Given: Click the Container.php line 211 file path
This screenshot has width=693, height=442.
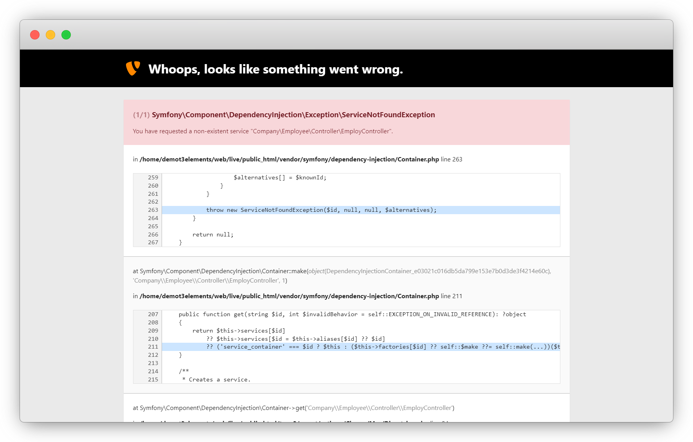Looking at the screenshot, I should (289, 296).
